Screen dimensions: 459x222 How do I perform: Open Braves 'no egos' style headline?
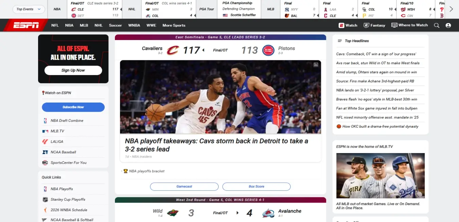376,99
